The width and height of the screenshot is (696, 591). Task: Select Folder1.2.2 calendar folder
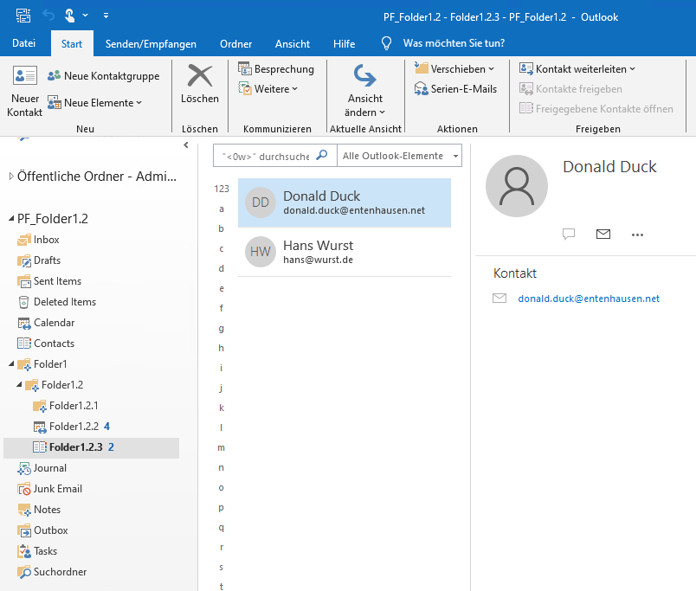(74, 427)
